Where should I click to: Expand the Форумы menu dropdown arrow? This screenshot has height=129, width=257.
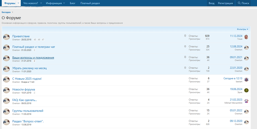coord(18,3)
